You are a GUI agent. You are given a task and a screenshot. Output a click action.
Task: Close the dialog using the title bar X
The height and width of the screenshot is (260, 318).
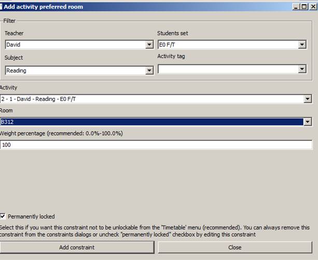[x=312, y=7]
